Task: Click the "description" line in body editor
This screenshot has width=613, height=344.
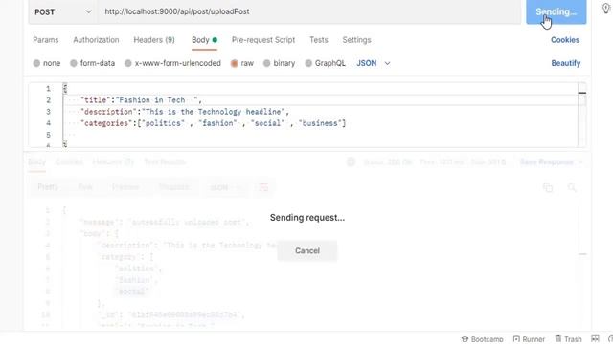Action: (185, 112)
